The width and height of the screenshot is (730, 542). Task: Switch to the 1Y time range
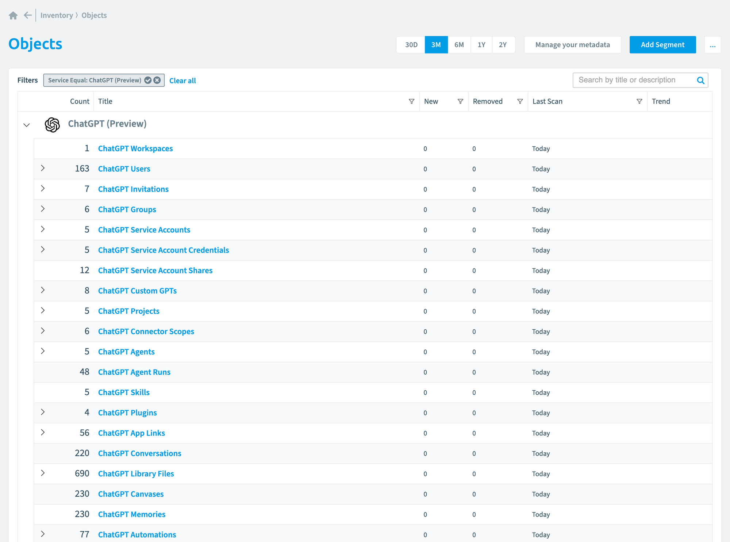481,45
